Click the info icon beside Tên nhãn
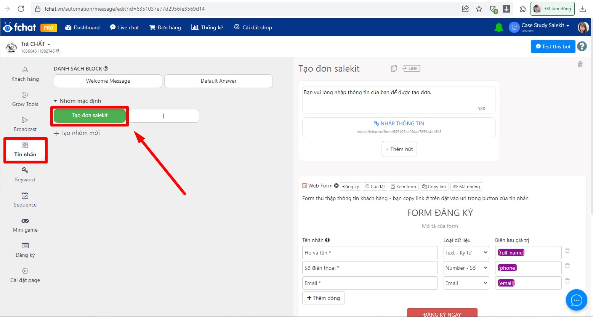 tap(327, 240)
